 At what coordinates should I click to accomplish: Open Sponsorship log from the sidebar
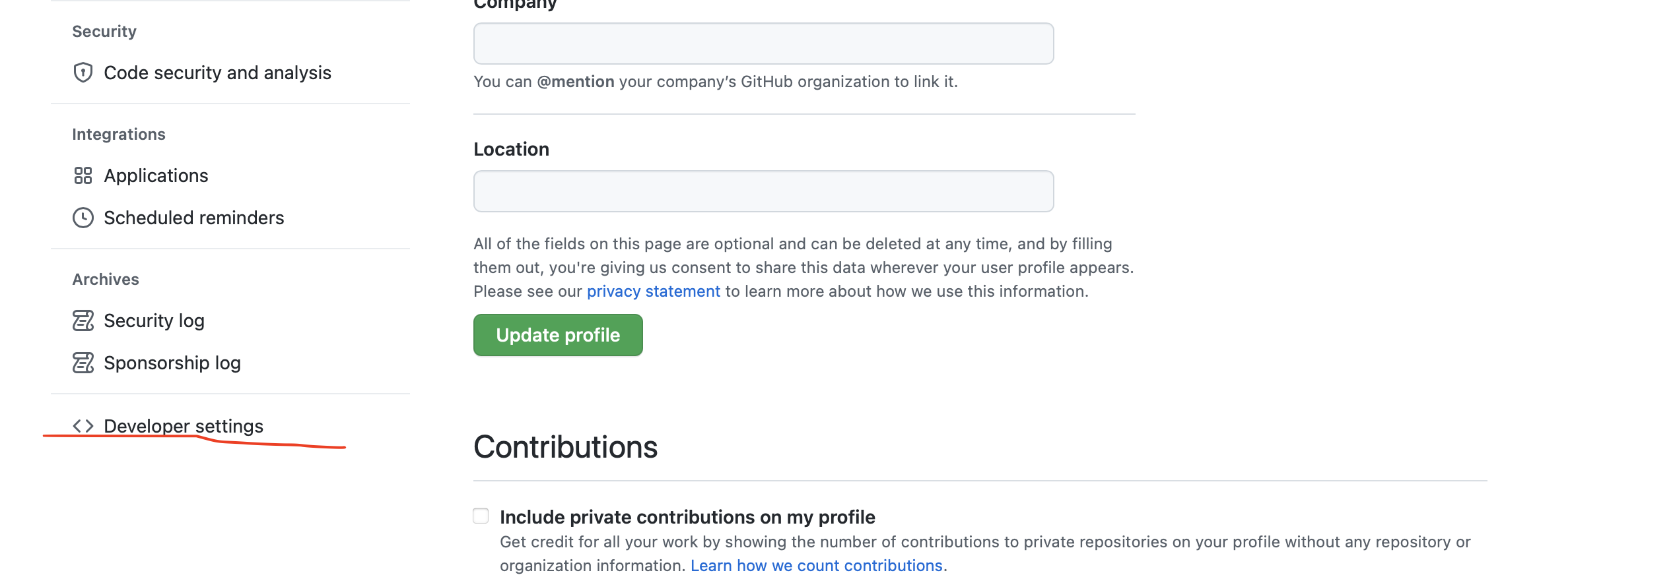click(x=172, y=363)
